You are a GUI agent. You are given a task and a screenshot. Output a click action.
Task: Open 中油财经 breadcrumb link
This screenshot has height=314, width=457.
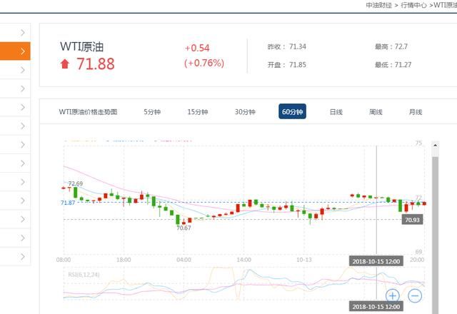coord(378,5)
